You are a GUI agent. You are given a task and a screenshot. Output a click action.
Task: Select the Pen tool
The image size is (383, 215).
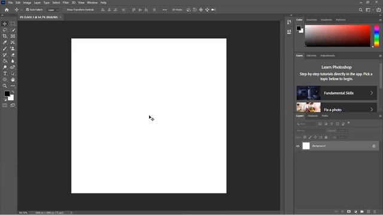point(13,67)
